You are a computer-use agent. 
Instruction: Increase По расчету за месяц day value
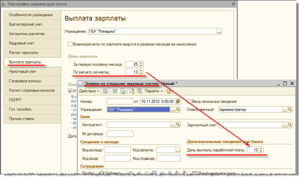pos(141,71)
